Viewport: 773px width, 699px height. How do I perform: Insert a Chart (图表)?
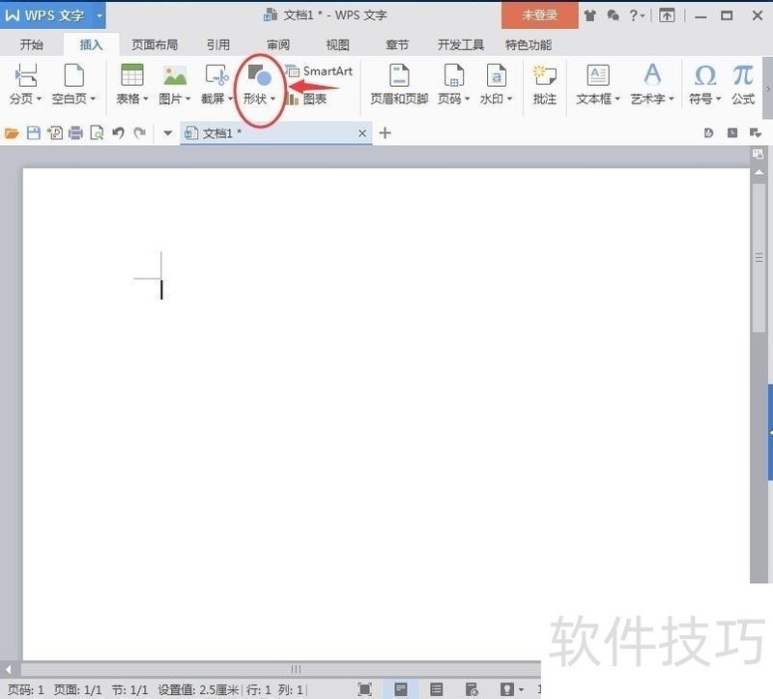pyautogui.click(x=305, y=100)
